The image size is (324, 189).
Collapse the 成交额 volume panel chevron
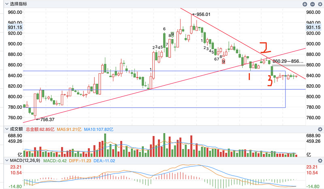(x=7, y=129)
